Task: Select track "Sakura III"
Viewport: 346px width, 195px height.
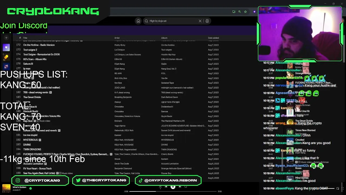Action: pyautogui.click(x=28, y=64)
